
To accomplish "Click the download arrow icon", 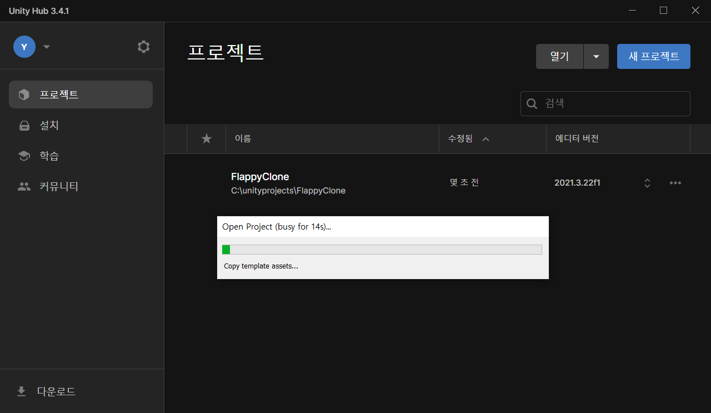I will (22, 391).
